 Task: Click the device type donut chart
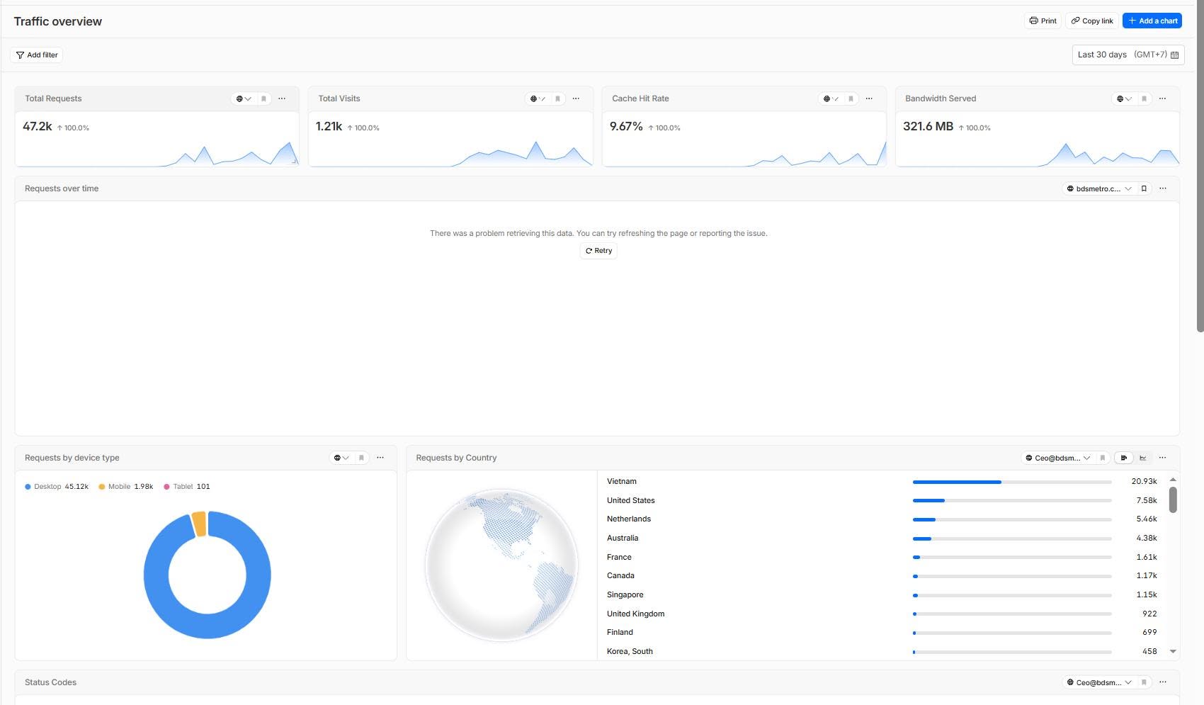coord(207,575)
